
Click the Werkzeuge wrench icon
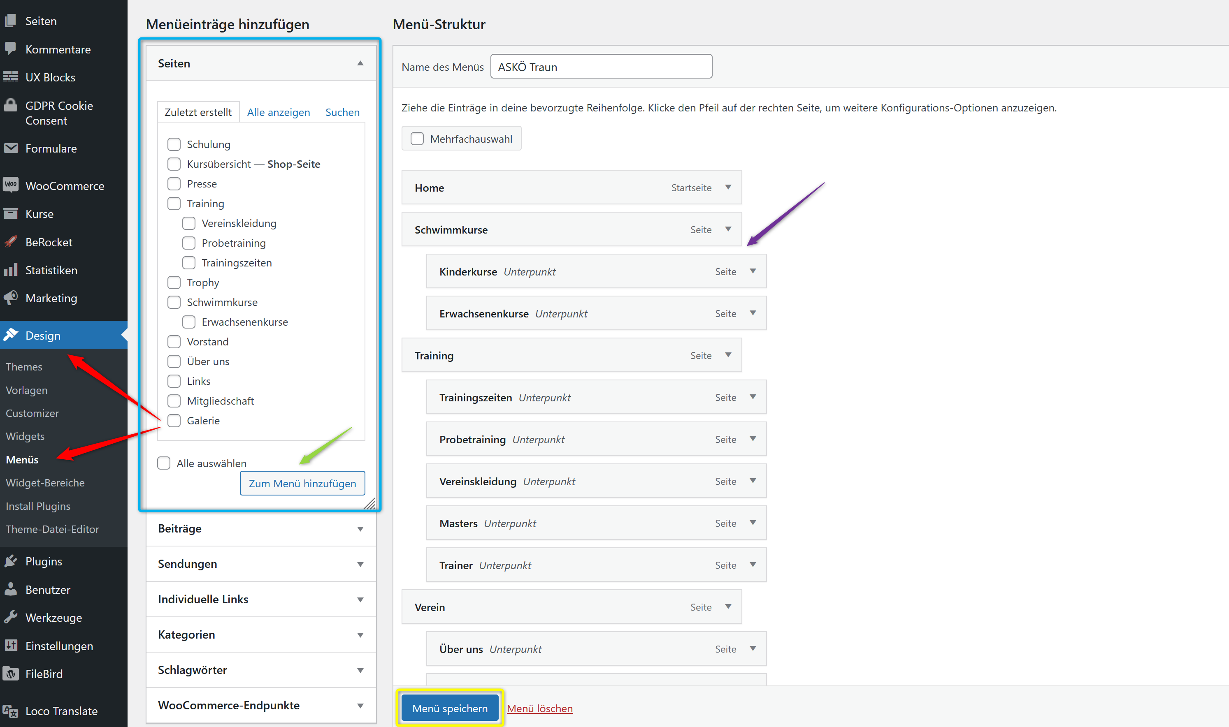(11, 617)
